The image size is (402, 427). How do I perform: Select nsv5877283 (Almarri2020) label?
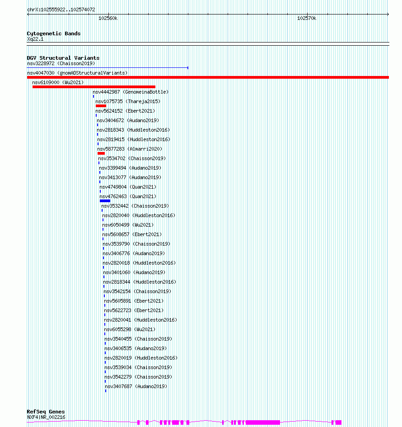(130, 149)
